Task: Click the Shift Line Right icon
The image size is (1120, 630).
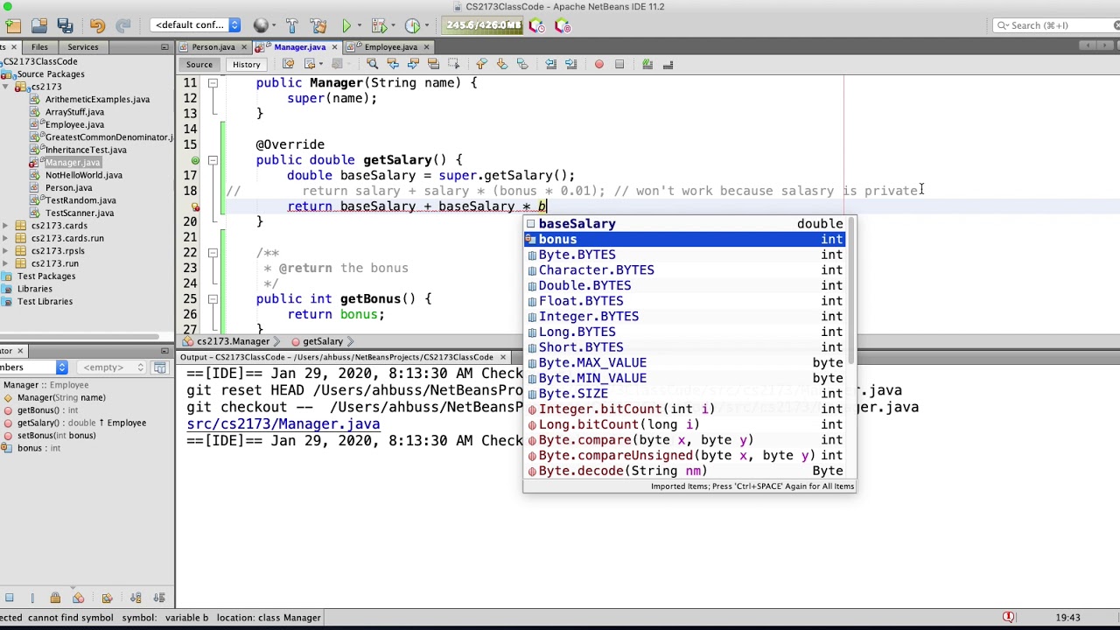Action: point(570,64)
